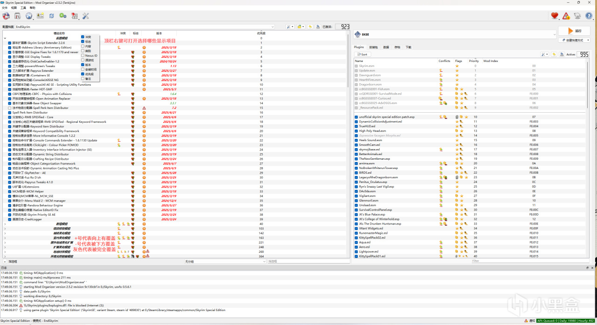Image resolution: width=597 pixels, height=325 pixels.
Task: Click the blue help question mark icon
Action: pos(589,16)
